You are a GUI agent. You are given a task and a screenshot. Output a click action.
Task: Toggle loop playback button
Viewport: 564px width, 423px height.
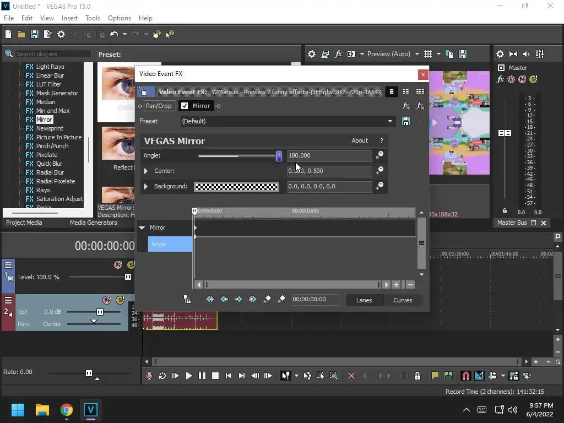162,376
